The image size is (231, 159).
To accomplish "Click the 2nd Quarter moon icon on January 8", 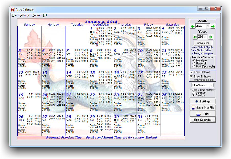I will [x=91, y=54].
